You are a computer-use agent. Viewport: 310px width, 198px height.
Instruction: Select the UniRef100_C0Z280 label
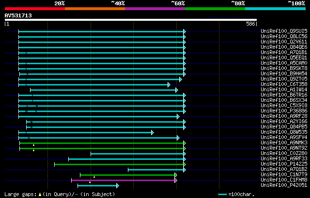(x=284, y=154)
